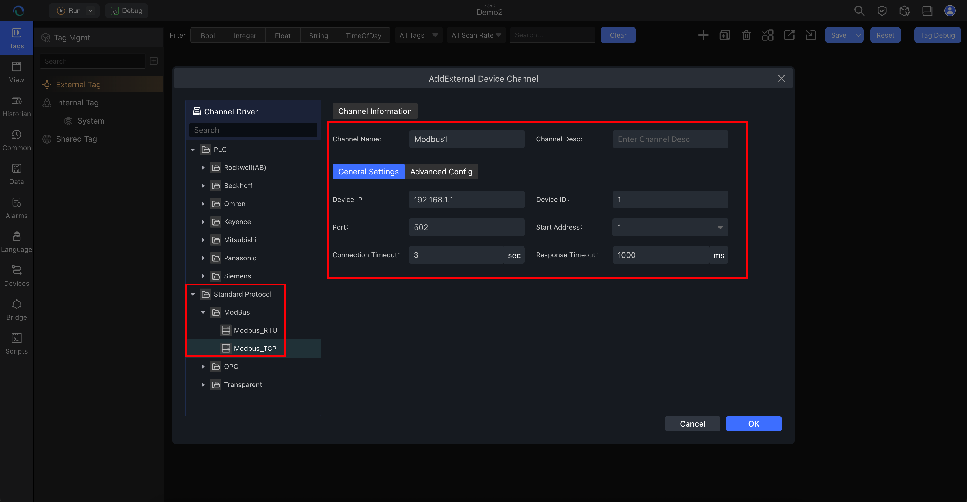
Task: Click the Channel Name input field
Action: point(467,139)
